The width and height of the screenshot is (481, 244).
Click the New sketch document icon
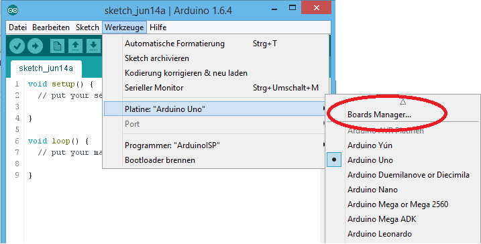click(57, 46)
